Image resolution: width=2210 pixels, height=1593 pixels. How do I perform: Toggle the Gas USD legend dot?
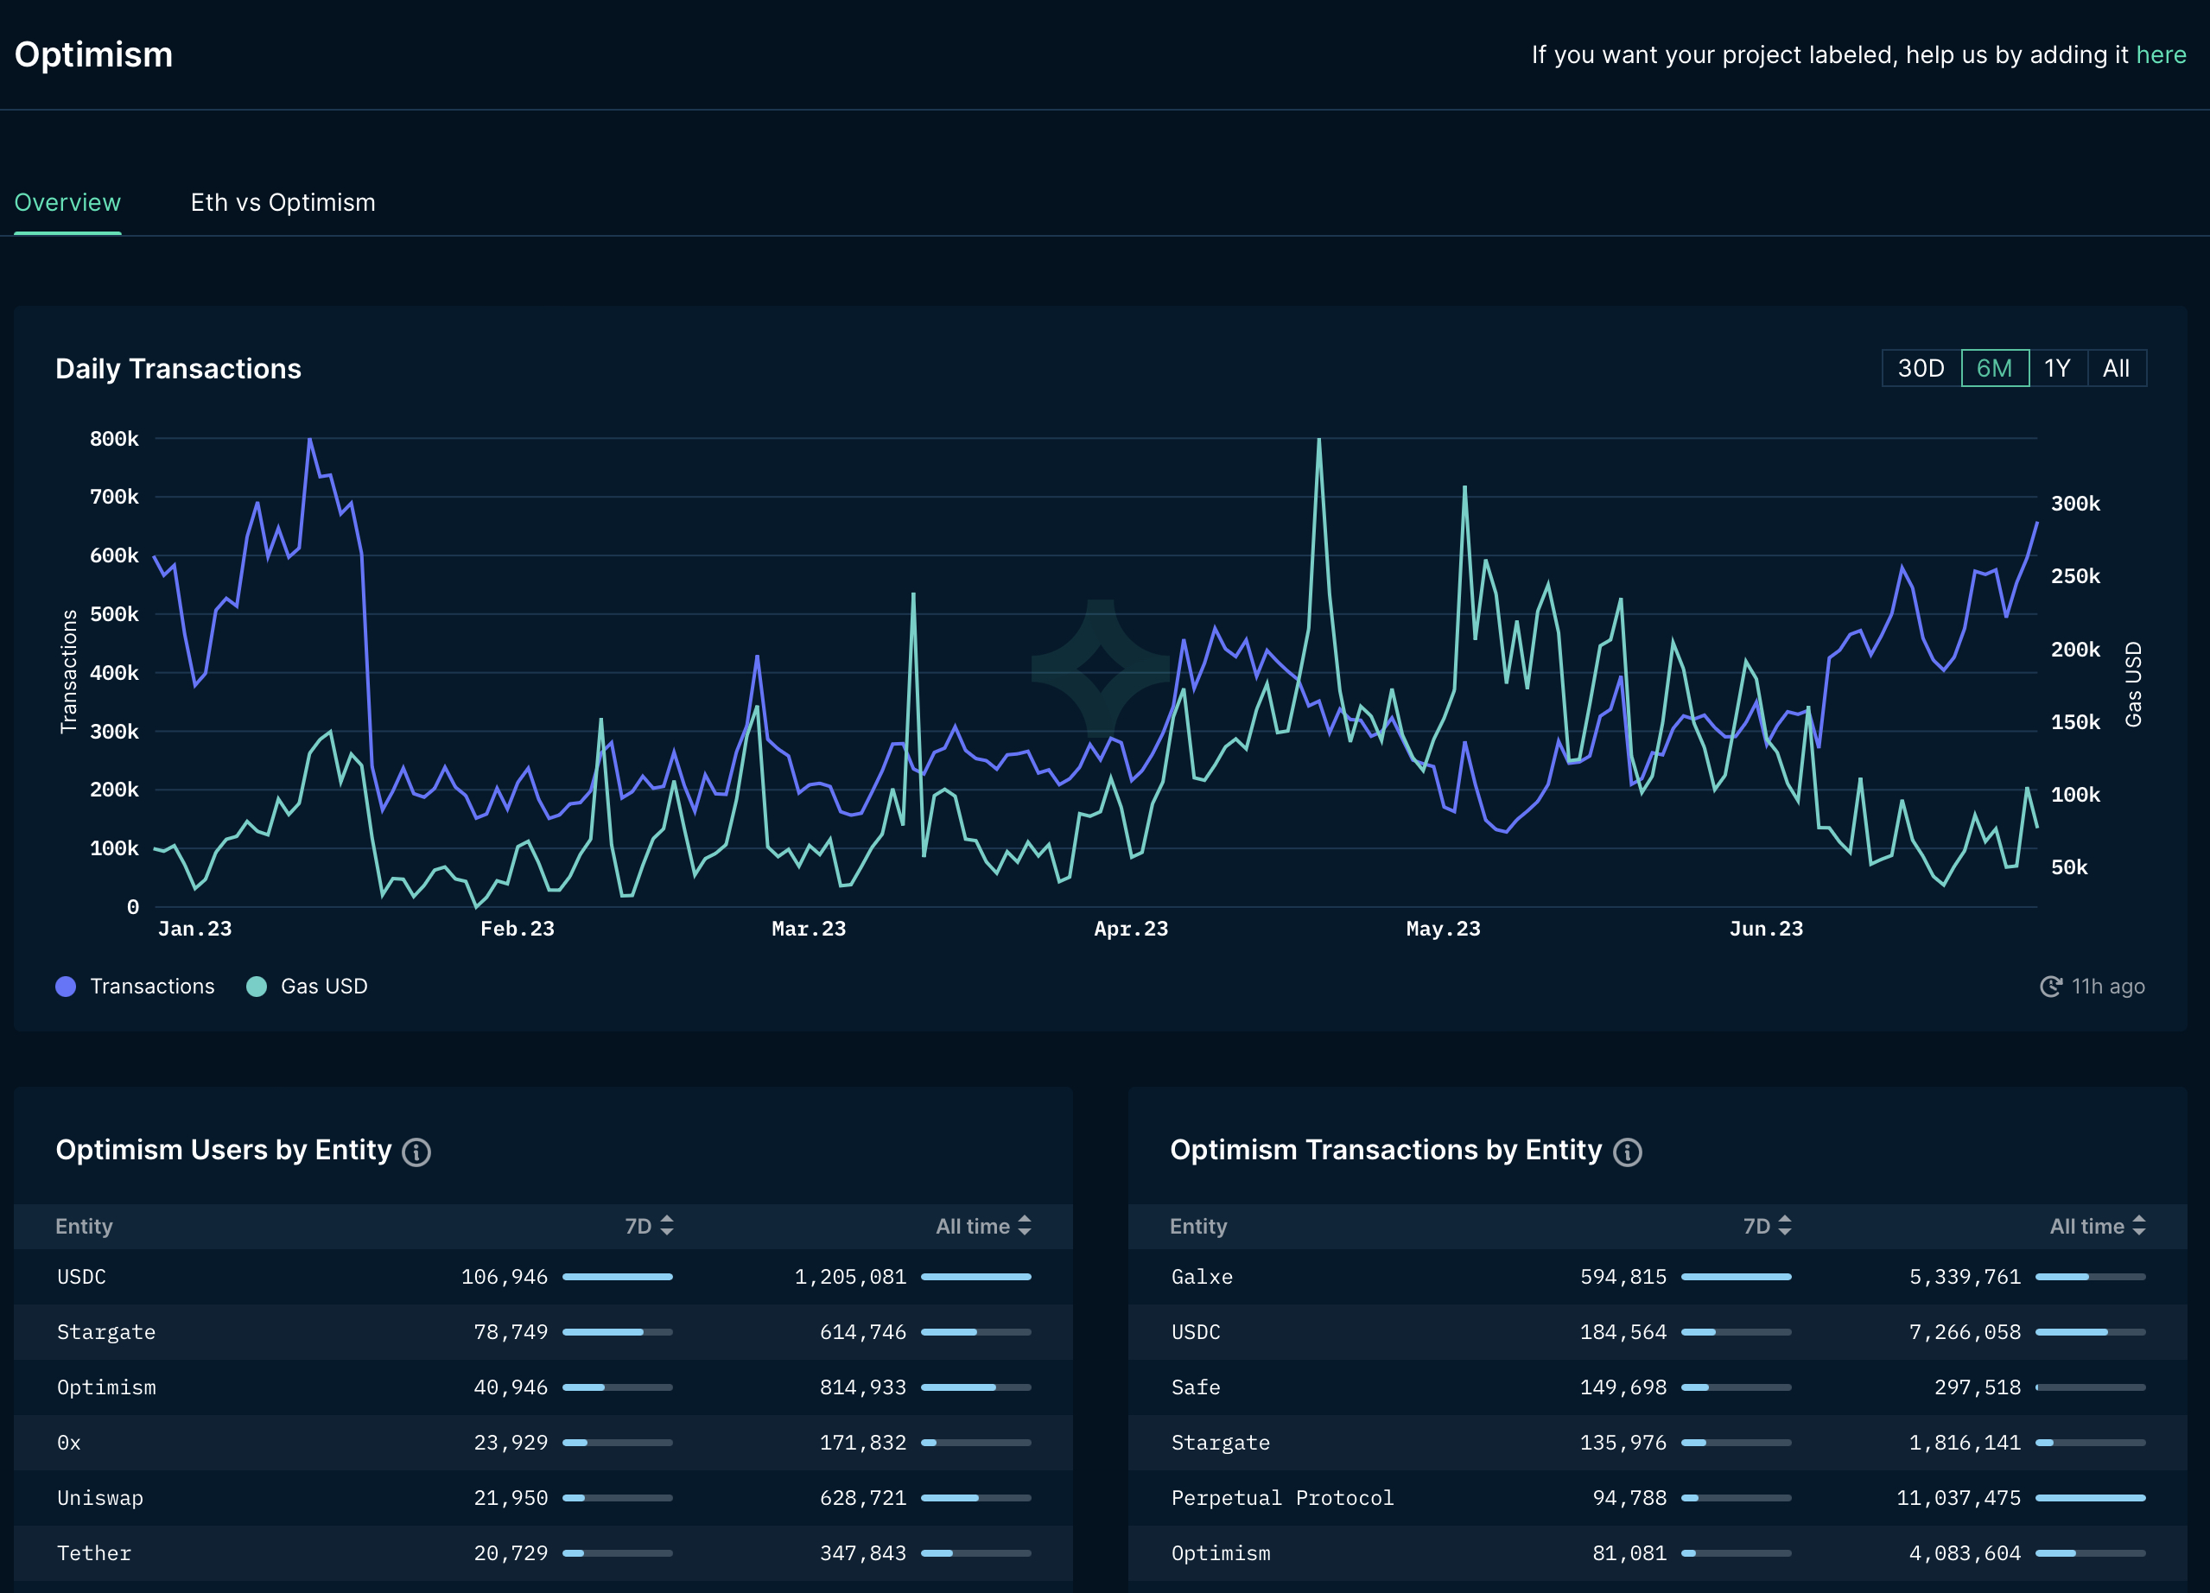257,986
